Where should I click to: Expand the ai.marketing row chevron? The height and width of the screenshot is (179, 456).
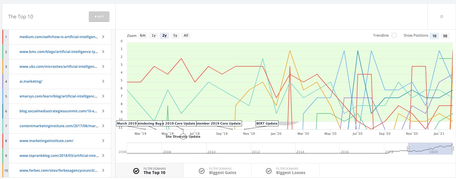(x=103, y=81)
